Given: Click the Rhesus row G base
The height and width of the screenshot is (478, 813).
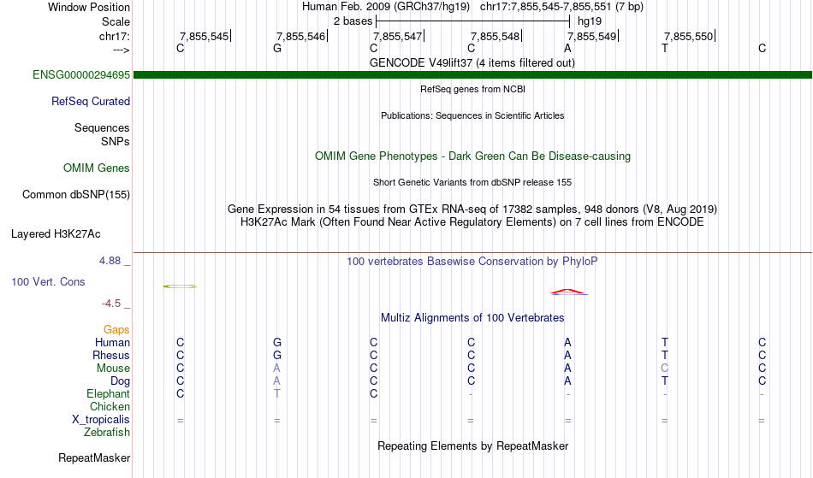Looking at the screenshot, I should pos(277,356).
